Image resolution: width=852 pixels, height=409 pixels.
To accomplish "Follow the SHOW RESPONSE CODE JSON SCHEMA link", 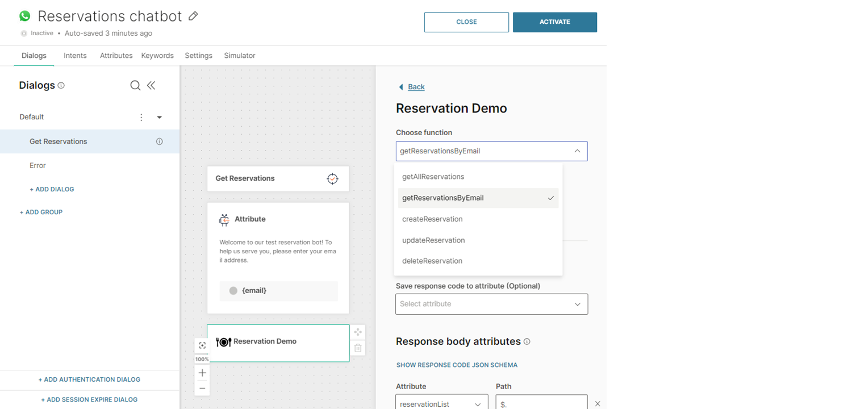I will tap(457, 365).
